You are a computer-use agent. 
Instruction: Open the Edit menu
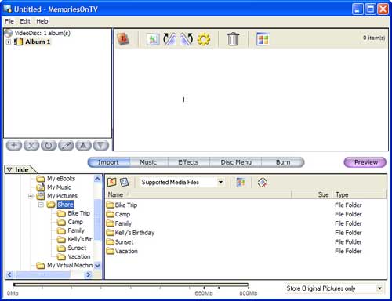pyautogui.click(x=25, y=21)
